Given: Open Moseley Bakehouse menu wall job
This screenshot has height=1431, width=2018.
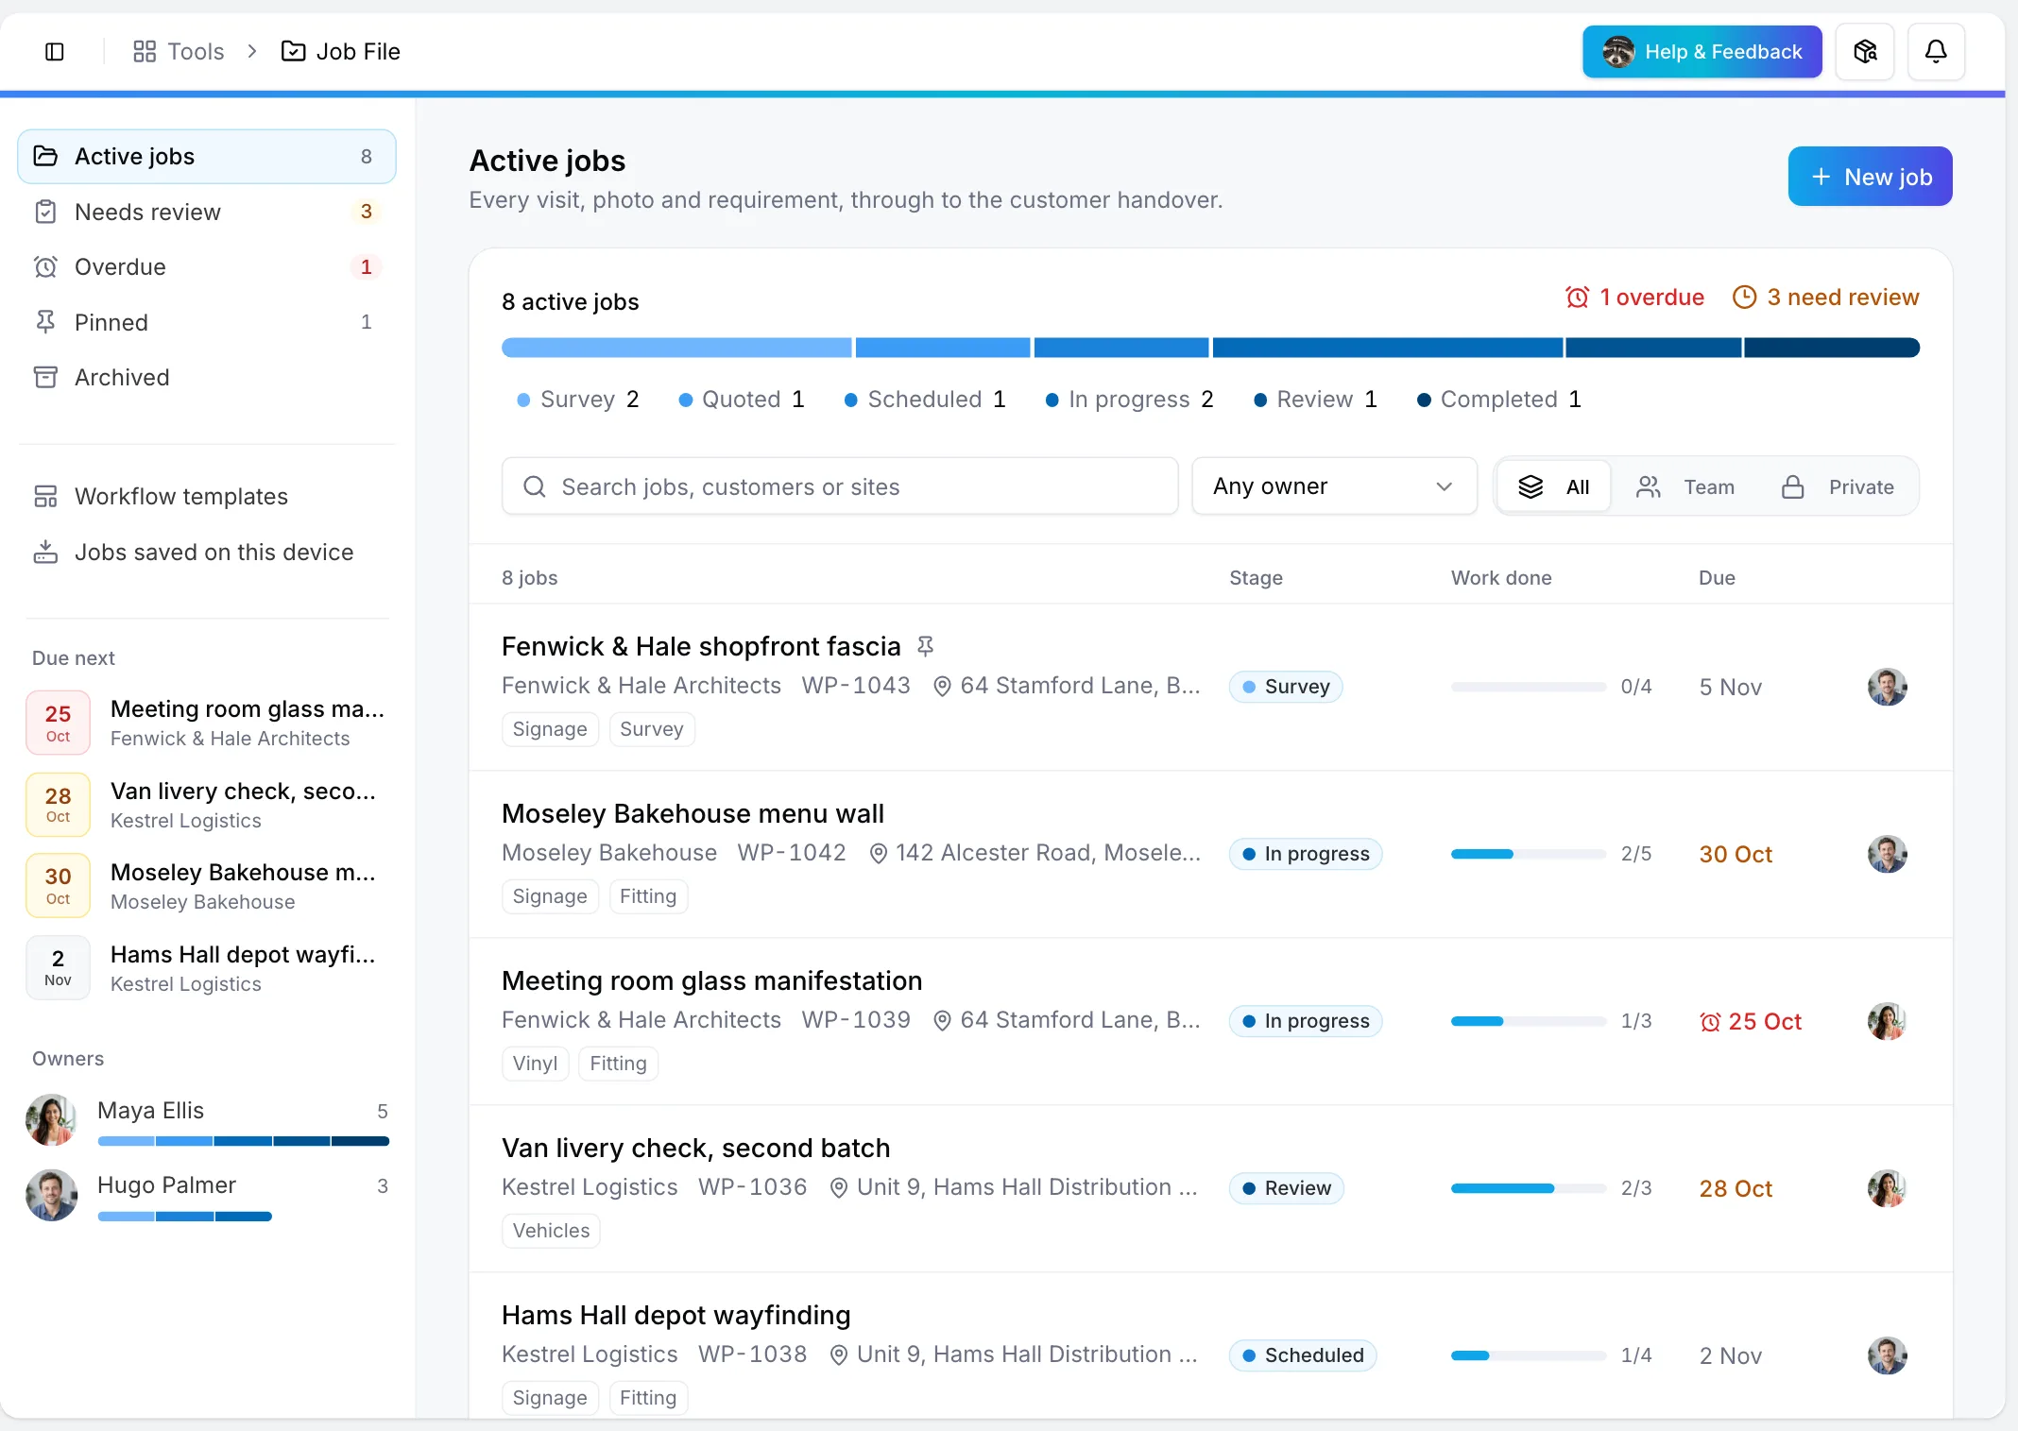Looking at the screenshot, I should point(693,813).
